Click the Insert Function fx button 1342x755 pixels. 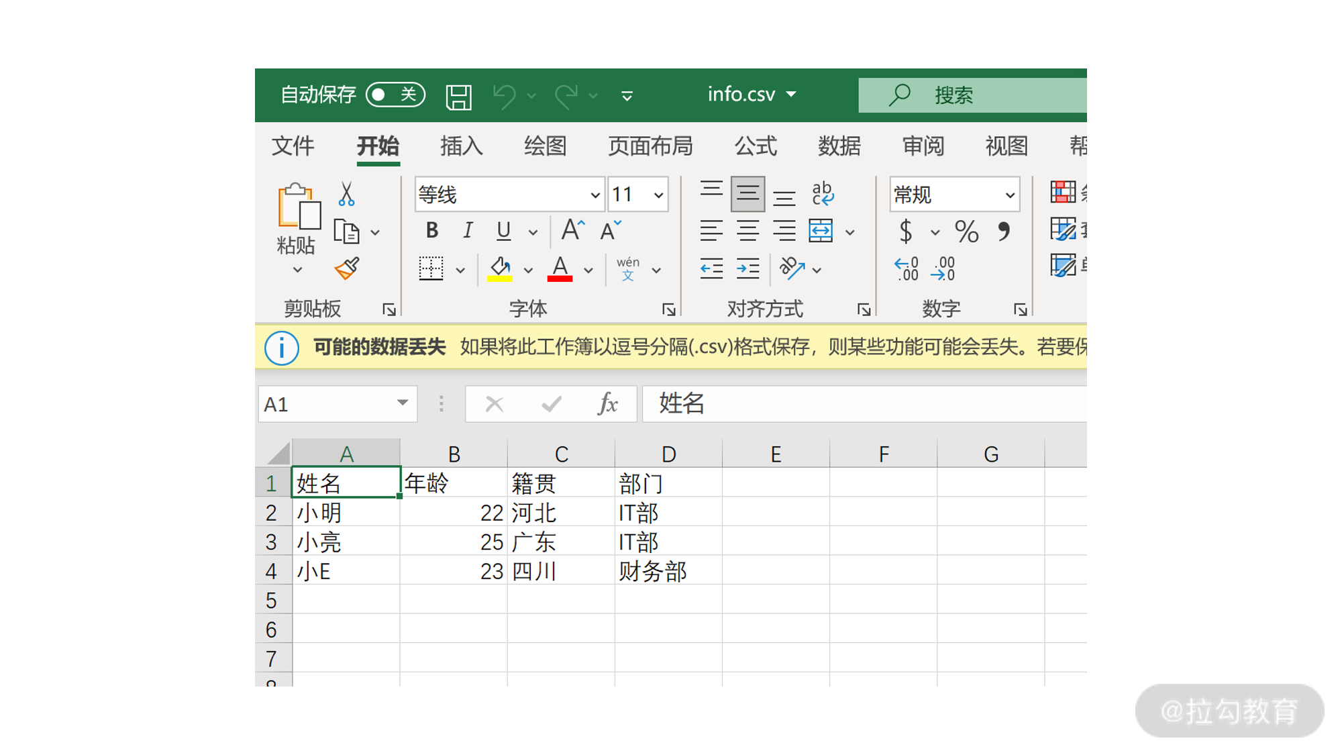608,404
